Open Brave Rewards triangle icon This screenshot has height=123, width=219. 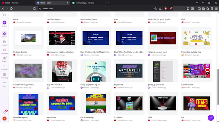(x=171, y=8)
